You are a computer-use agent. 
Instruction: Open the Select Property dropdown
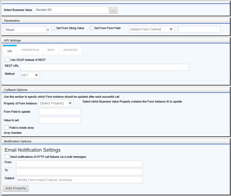click(56, 103)
